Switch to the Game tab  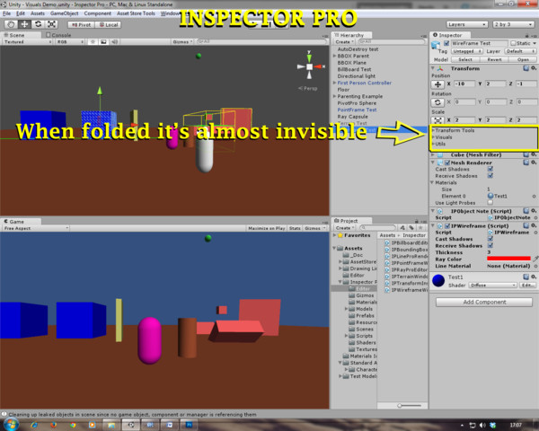pyautogui.click(x=13, y=222)
